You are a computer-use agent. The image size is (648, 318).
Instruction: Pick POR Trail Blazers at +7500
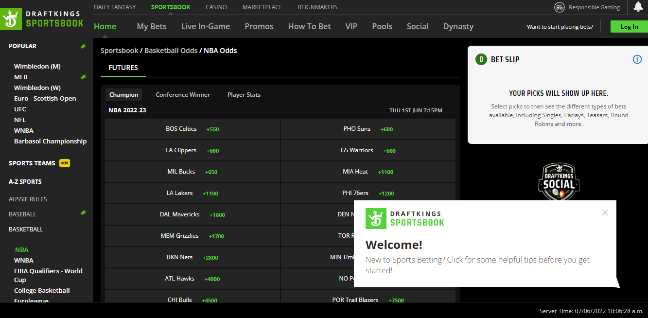pyautogui.click(x=368, y=297)
